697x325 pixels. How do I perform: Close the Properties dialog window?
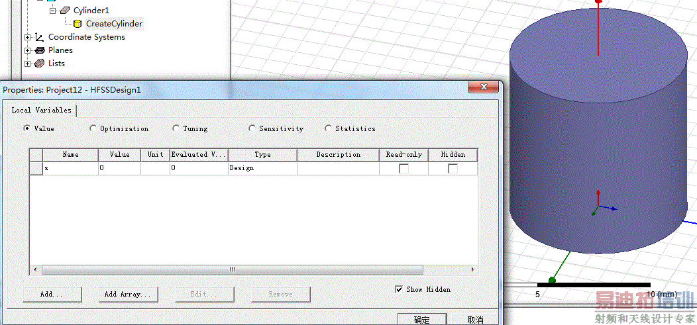(483, 87)
